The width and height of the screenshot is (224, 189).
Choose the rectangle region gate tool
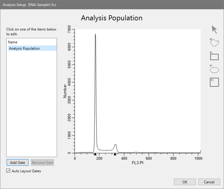[x=214, y=56]
